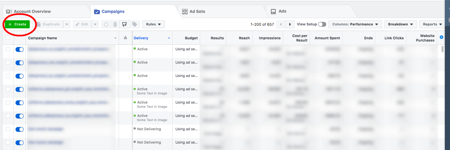The width and height of the screenshot is (450, 150).
Task: Click the revert circular arrow icon
Action: pyautogui.click(x=106, y=24)
